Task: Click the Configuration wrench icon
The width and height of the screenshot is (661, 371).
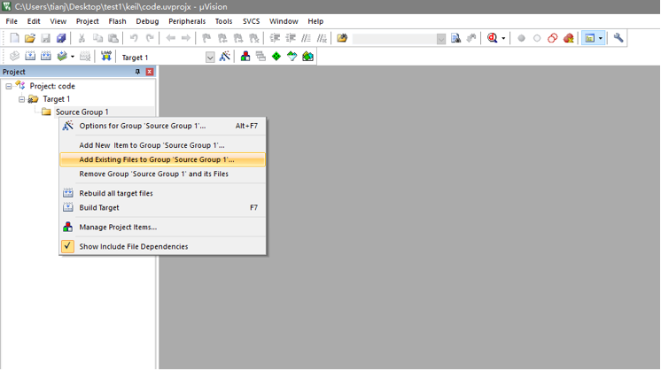Action: (x=618, y=38)
